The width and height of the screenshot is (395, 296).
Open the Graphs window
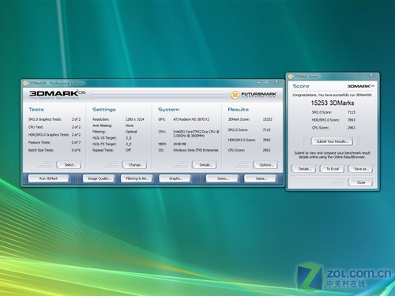[x=175, y=178]
